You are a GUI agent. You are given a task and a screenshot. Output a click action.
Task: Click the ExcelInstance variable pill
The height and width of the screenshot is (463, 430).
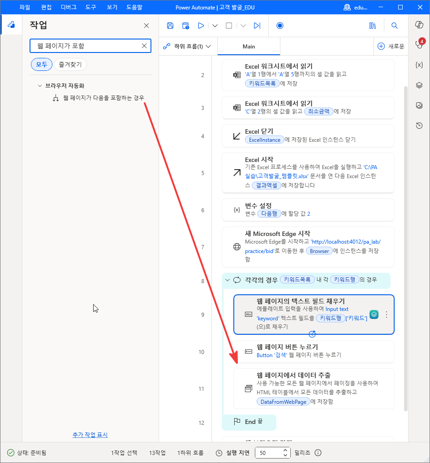pos(265,140)
